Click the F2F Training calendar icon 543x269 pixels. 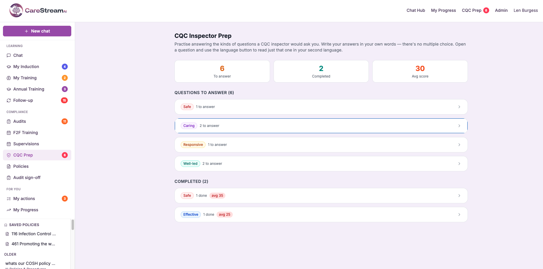tap(9, 133)
